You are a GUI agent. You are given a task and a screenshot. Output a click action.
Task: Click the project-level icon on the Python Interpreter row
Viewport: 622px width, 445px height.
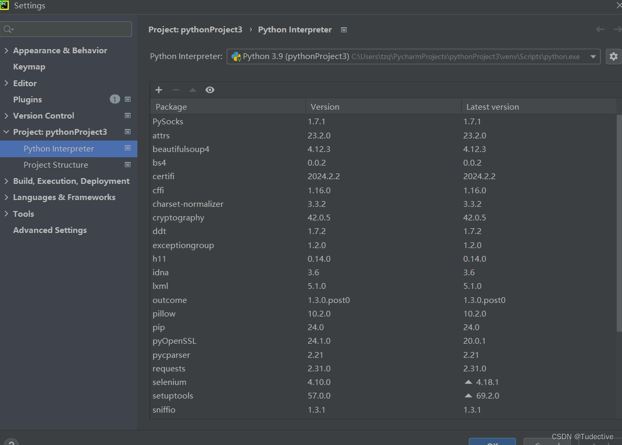(x=128, y=148)
